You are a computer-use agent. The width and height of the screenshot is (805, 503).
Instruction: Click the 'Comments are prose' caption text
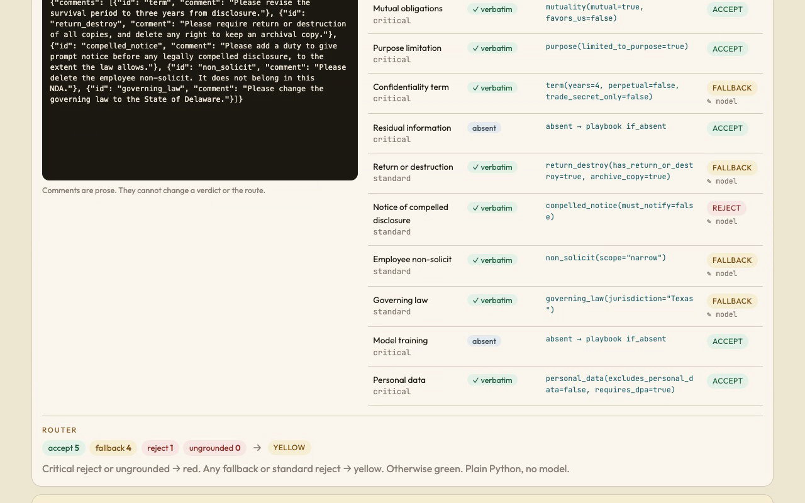153,191
